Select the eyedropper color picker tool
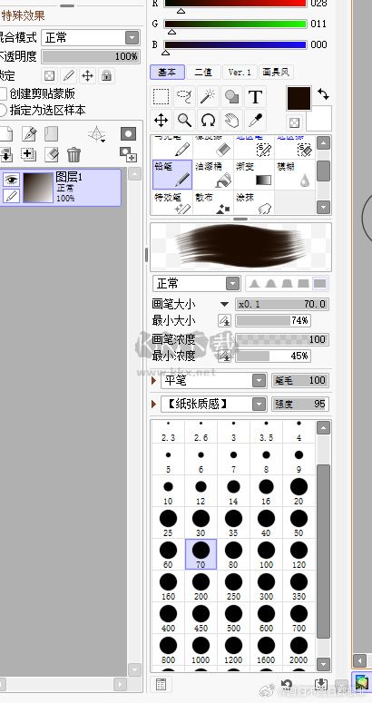372x703 pixels. [255, 120]
